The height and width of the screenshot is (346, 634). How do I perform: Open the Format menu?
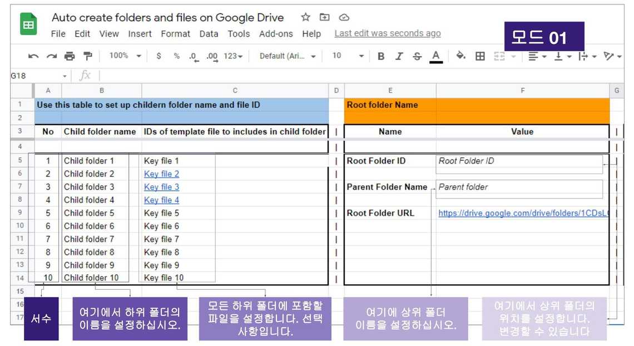(x=175, y=34)
